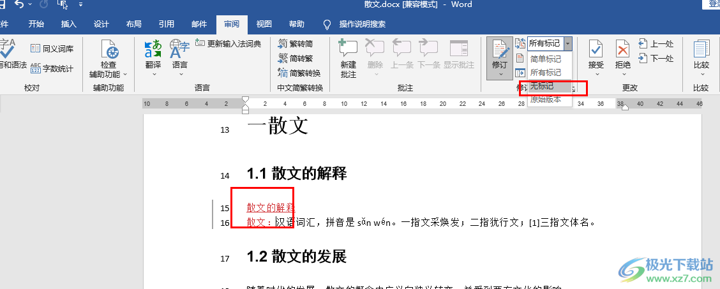Switch to the 插入 ribbon tab
The height and width of the screenshot is (289, 720).
click(x=69, y=24)
